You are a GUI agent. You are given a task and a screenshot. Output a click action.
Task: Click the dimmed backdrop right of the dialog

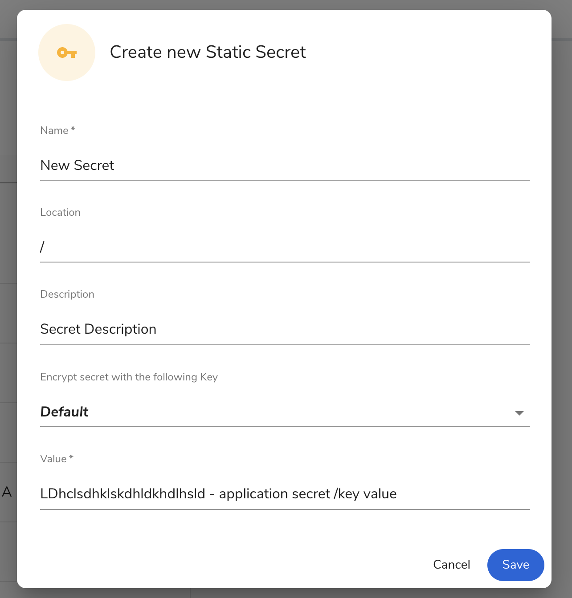coord(562,311)
